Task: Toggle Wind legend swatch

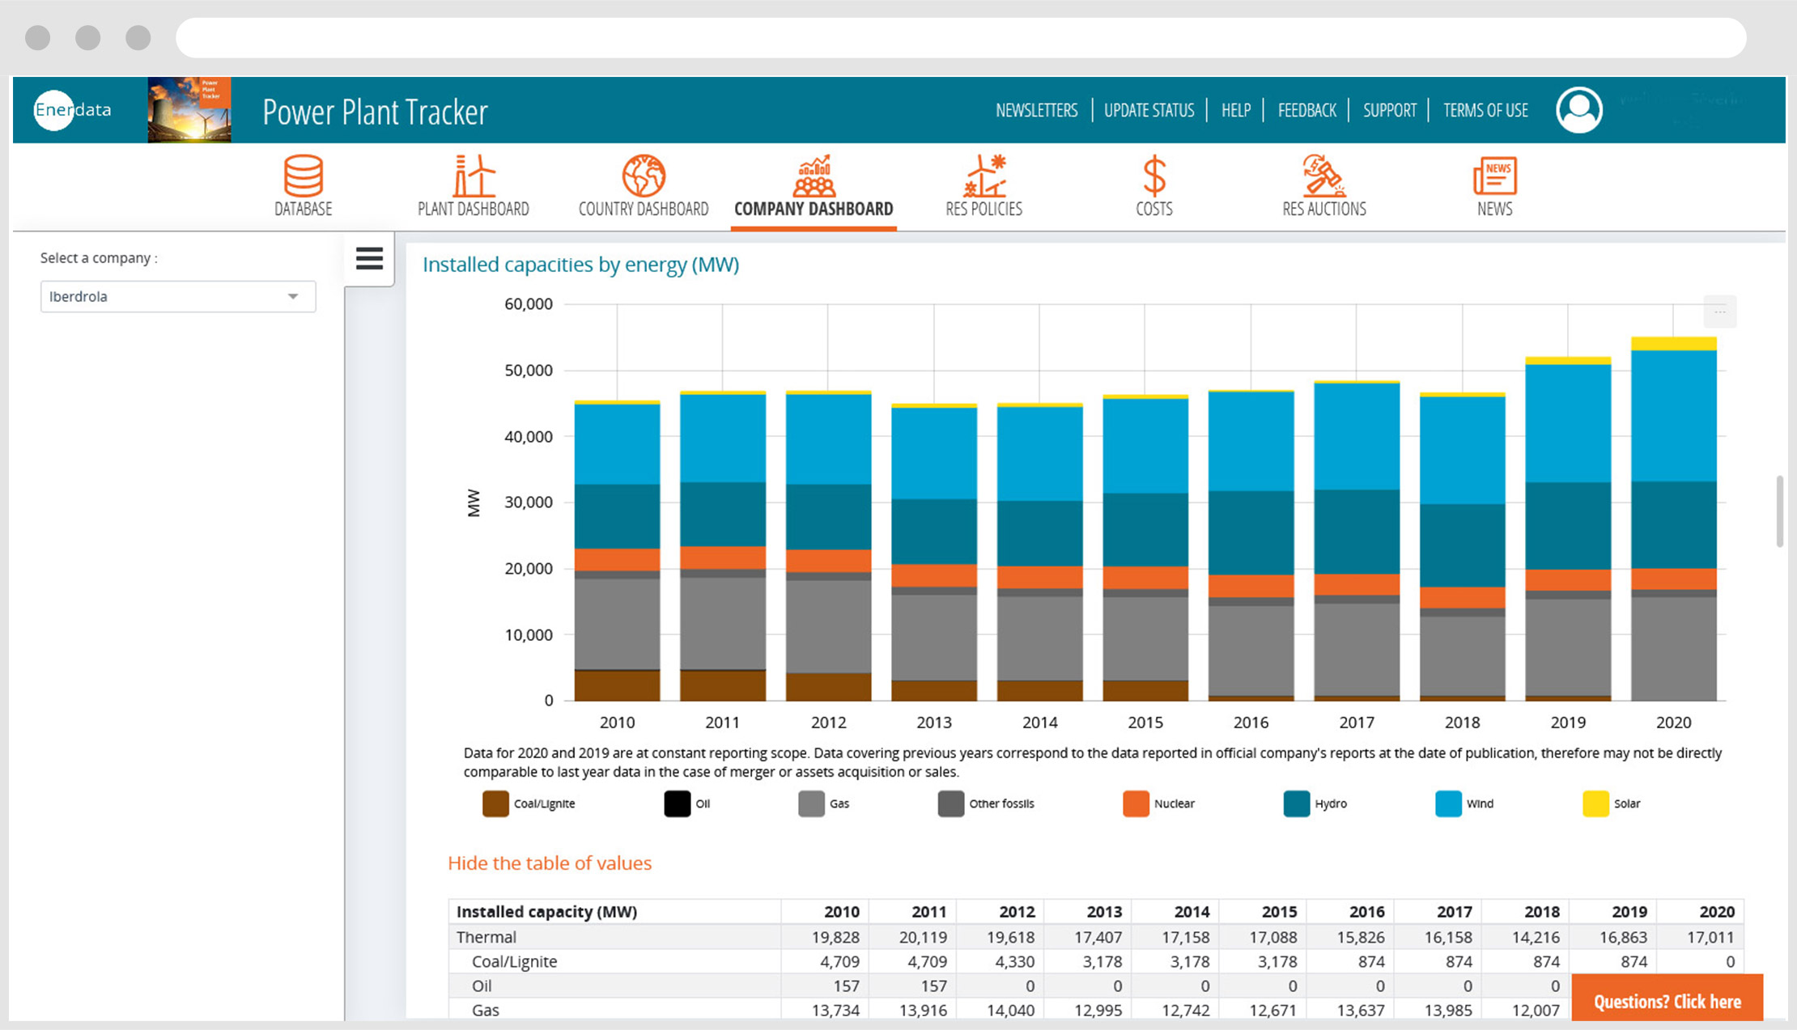Action: pos(1448,803)
